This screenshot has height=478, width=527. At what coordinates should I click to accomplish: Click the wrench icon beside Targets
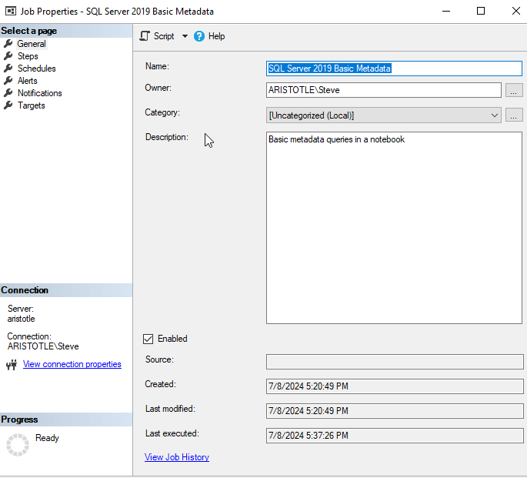coord(8,105)
